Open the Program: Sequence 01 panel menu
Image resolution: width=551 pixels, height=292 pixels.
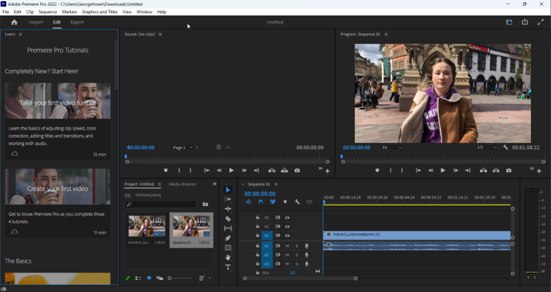click(386, 34)
